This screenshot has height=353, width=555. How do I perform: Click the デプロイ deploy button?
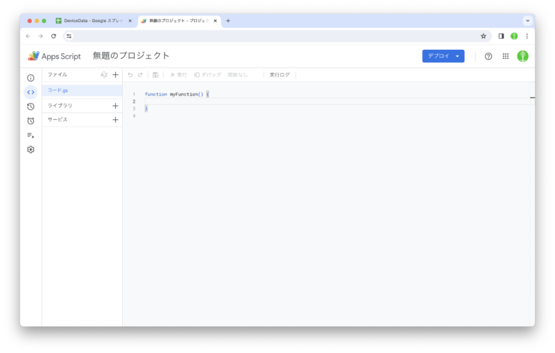(x=443, y=56)
